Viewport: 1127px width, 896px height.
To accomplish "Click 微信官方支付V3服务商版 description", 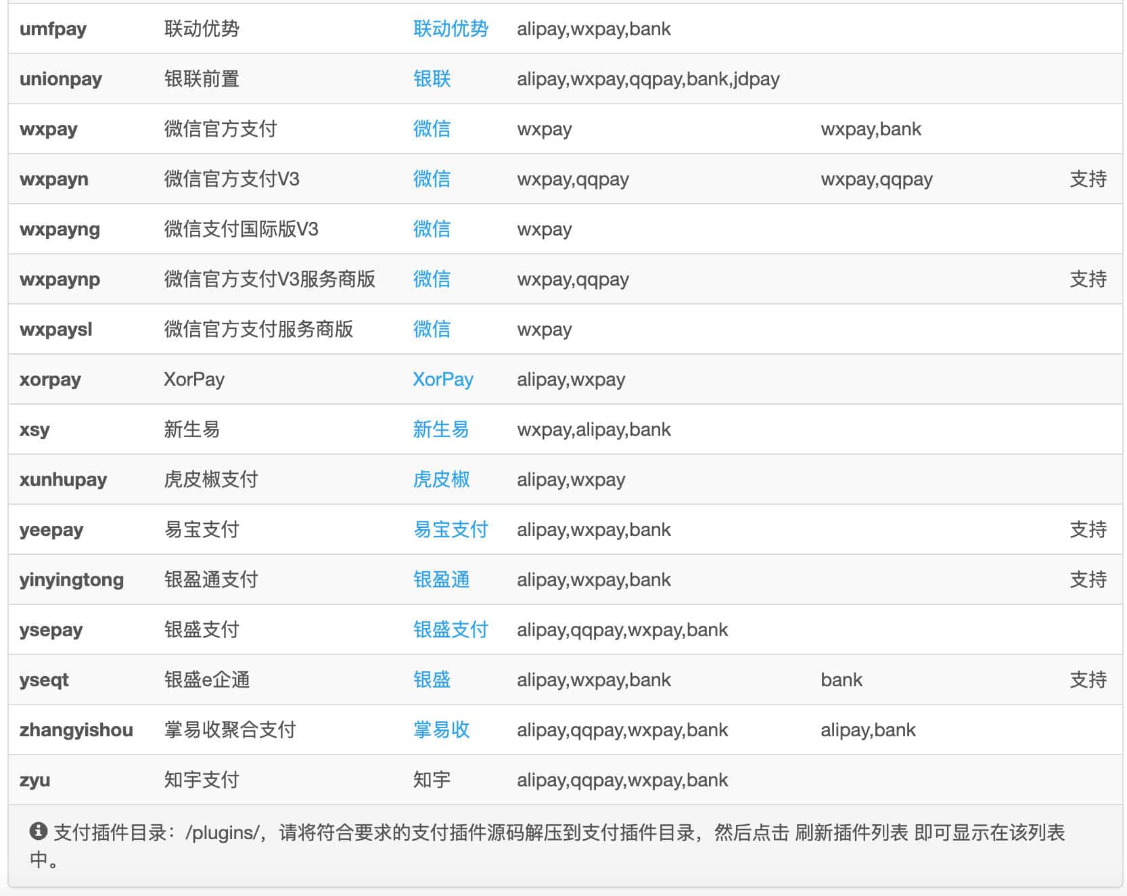I will 269,279.
